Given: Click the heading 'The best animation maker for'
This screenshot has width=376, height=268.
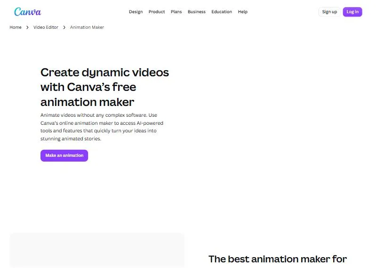Looking at the screenshot, I should [x=278, y=259].
